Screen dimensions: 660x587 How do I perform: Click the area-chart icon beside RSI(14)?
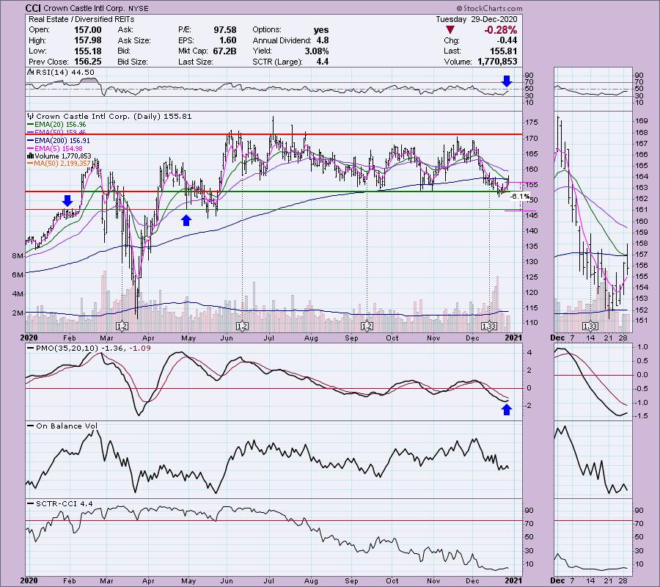pyautogui.click(x=30, y=72)
